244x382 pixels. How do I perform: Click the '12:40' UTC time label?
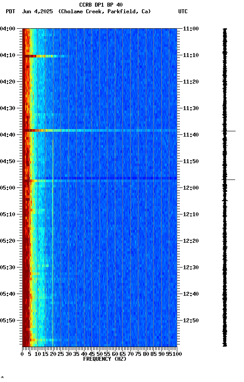[x=191, y=294]
